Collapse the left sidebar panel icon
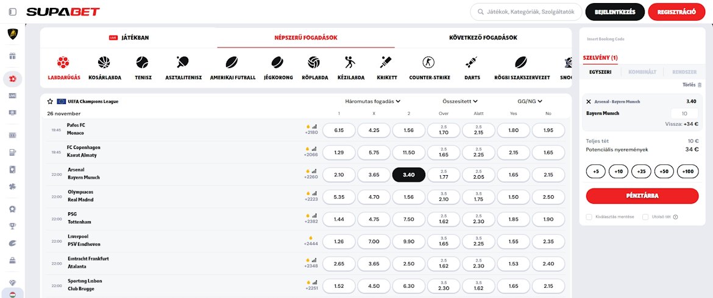The width and height of the screenshot is (713, 298). 13,12
